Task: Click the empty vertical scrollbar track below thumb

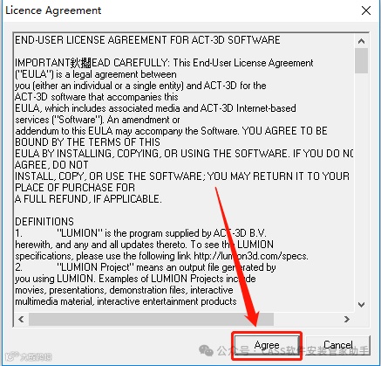Action: pos(361,186)
